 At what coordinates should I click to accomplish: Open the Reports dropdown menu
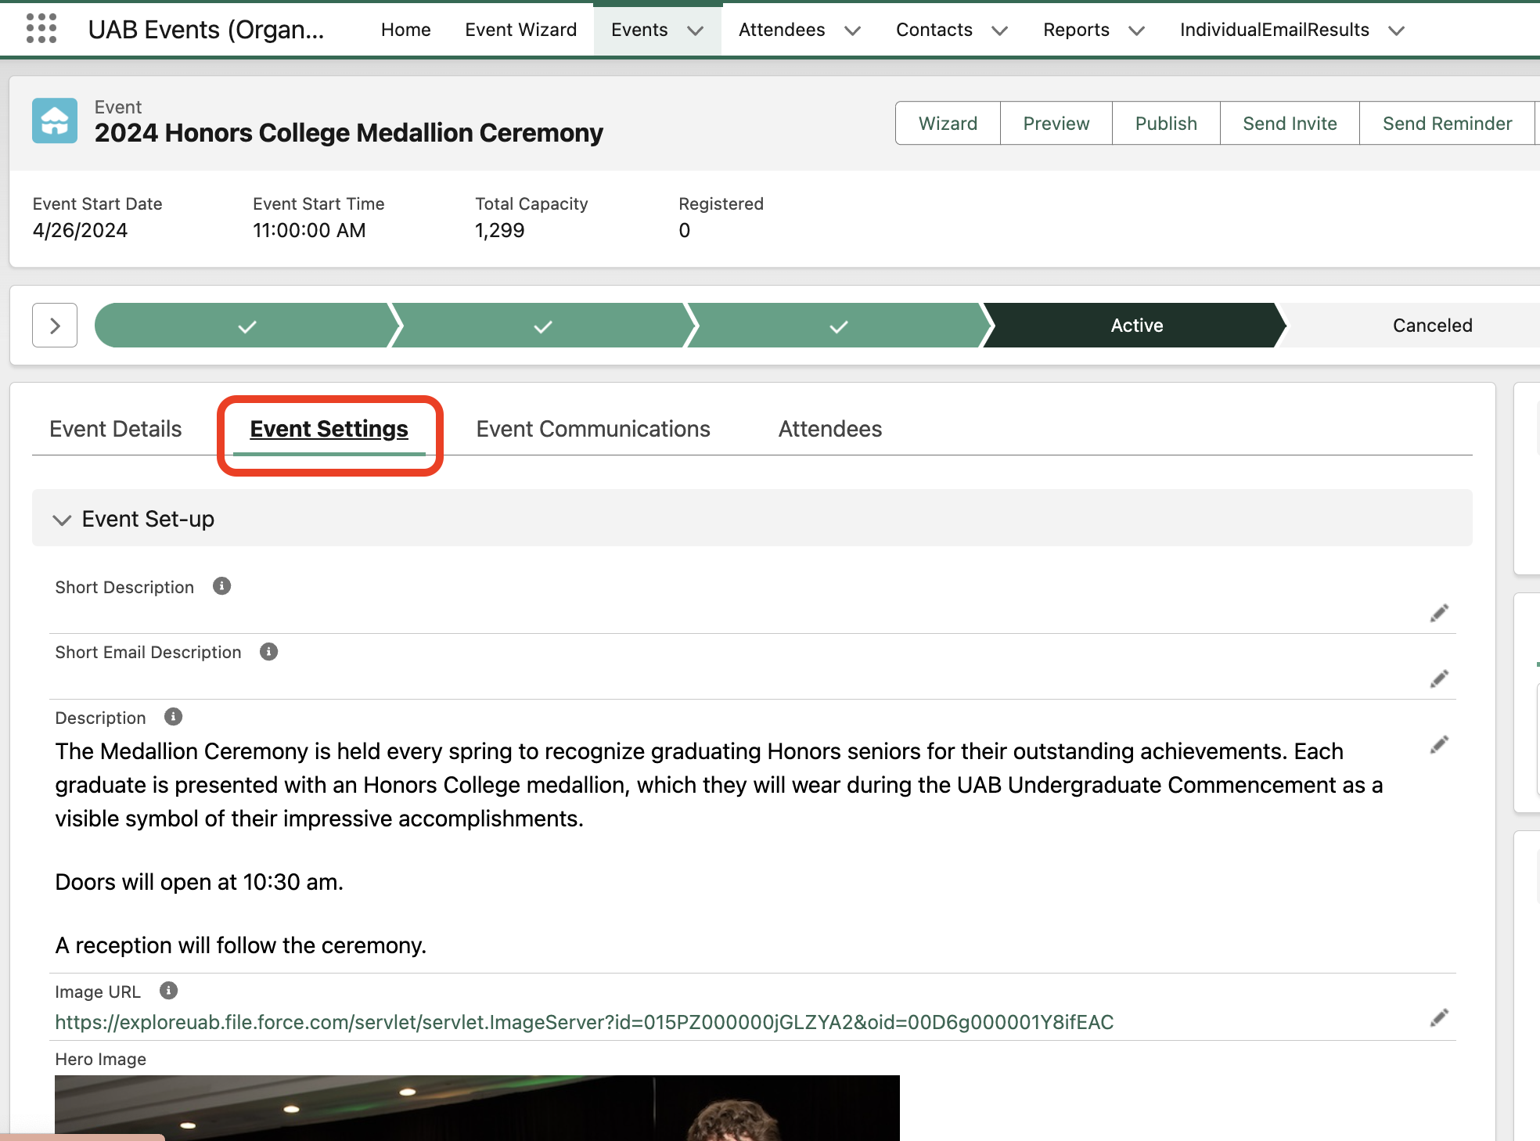click(1136, 31)
